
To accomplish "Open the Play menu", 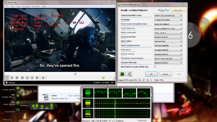I will point(18,6).
